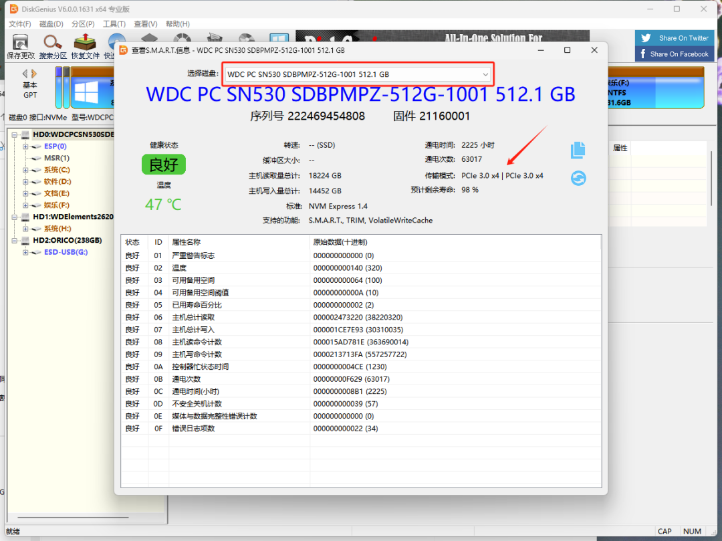Click the NUM indicator in status bar
722x541 pixels.
pos(692,532)
